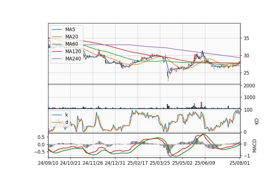Click the 25/03/25 date axis label

pos(160,163)
